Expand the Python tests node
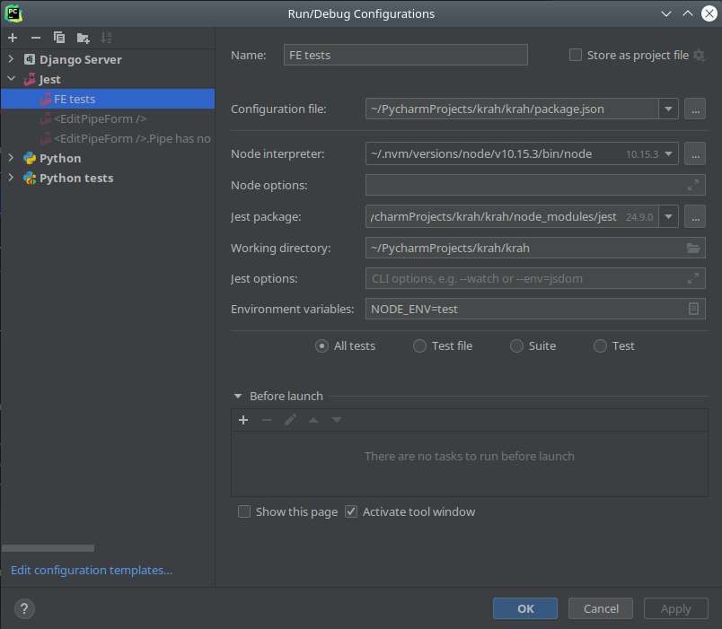This screenshot has height=629, width=722. (11, 178)
